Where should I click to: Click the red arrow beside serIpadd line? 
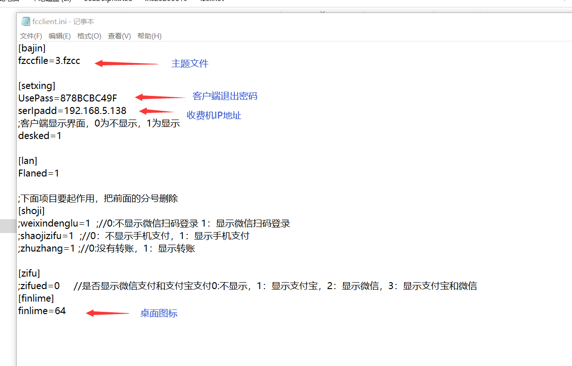pos(157,111)
